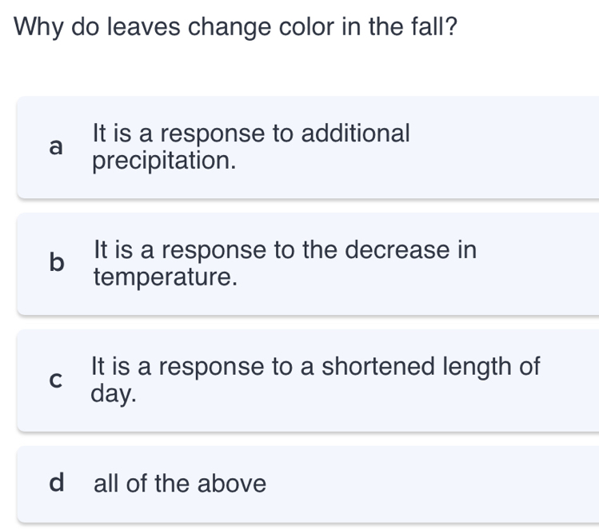Image resolution: width=599 pixels, height=530 pixels.
Task: Click 'It is a response to additional' text
Action: coord(251,133)
